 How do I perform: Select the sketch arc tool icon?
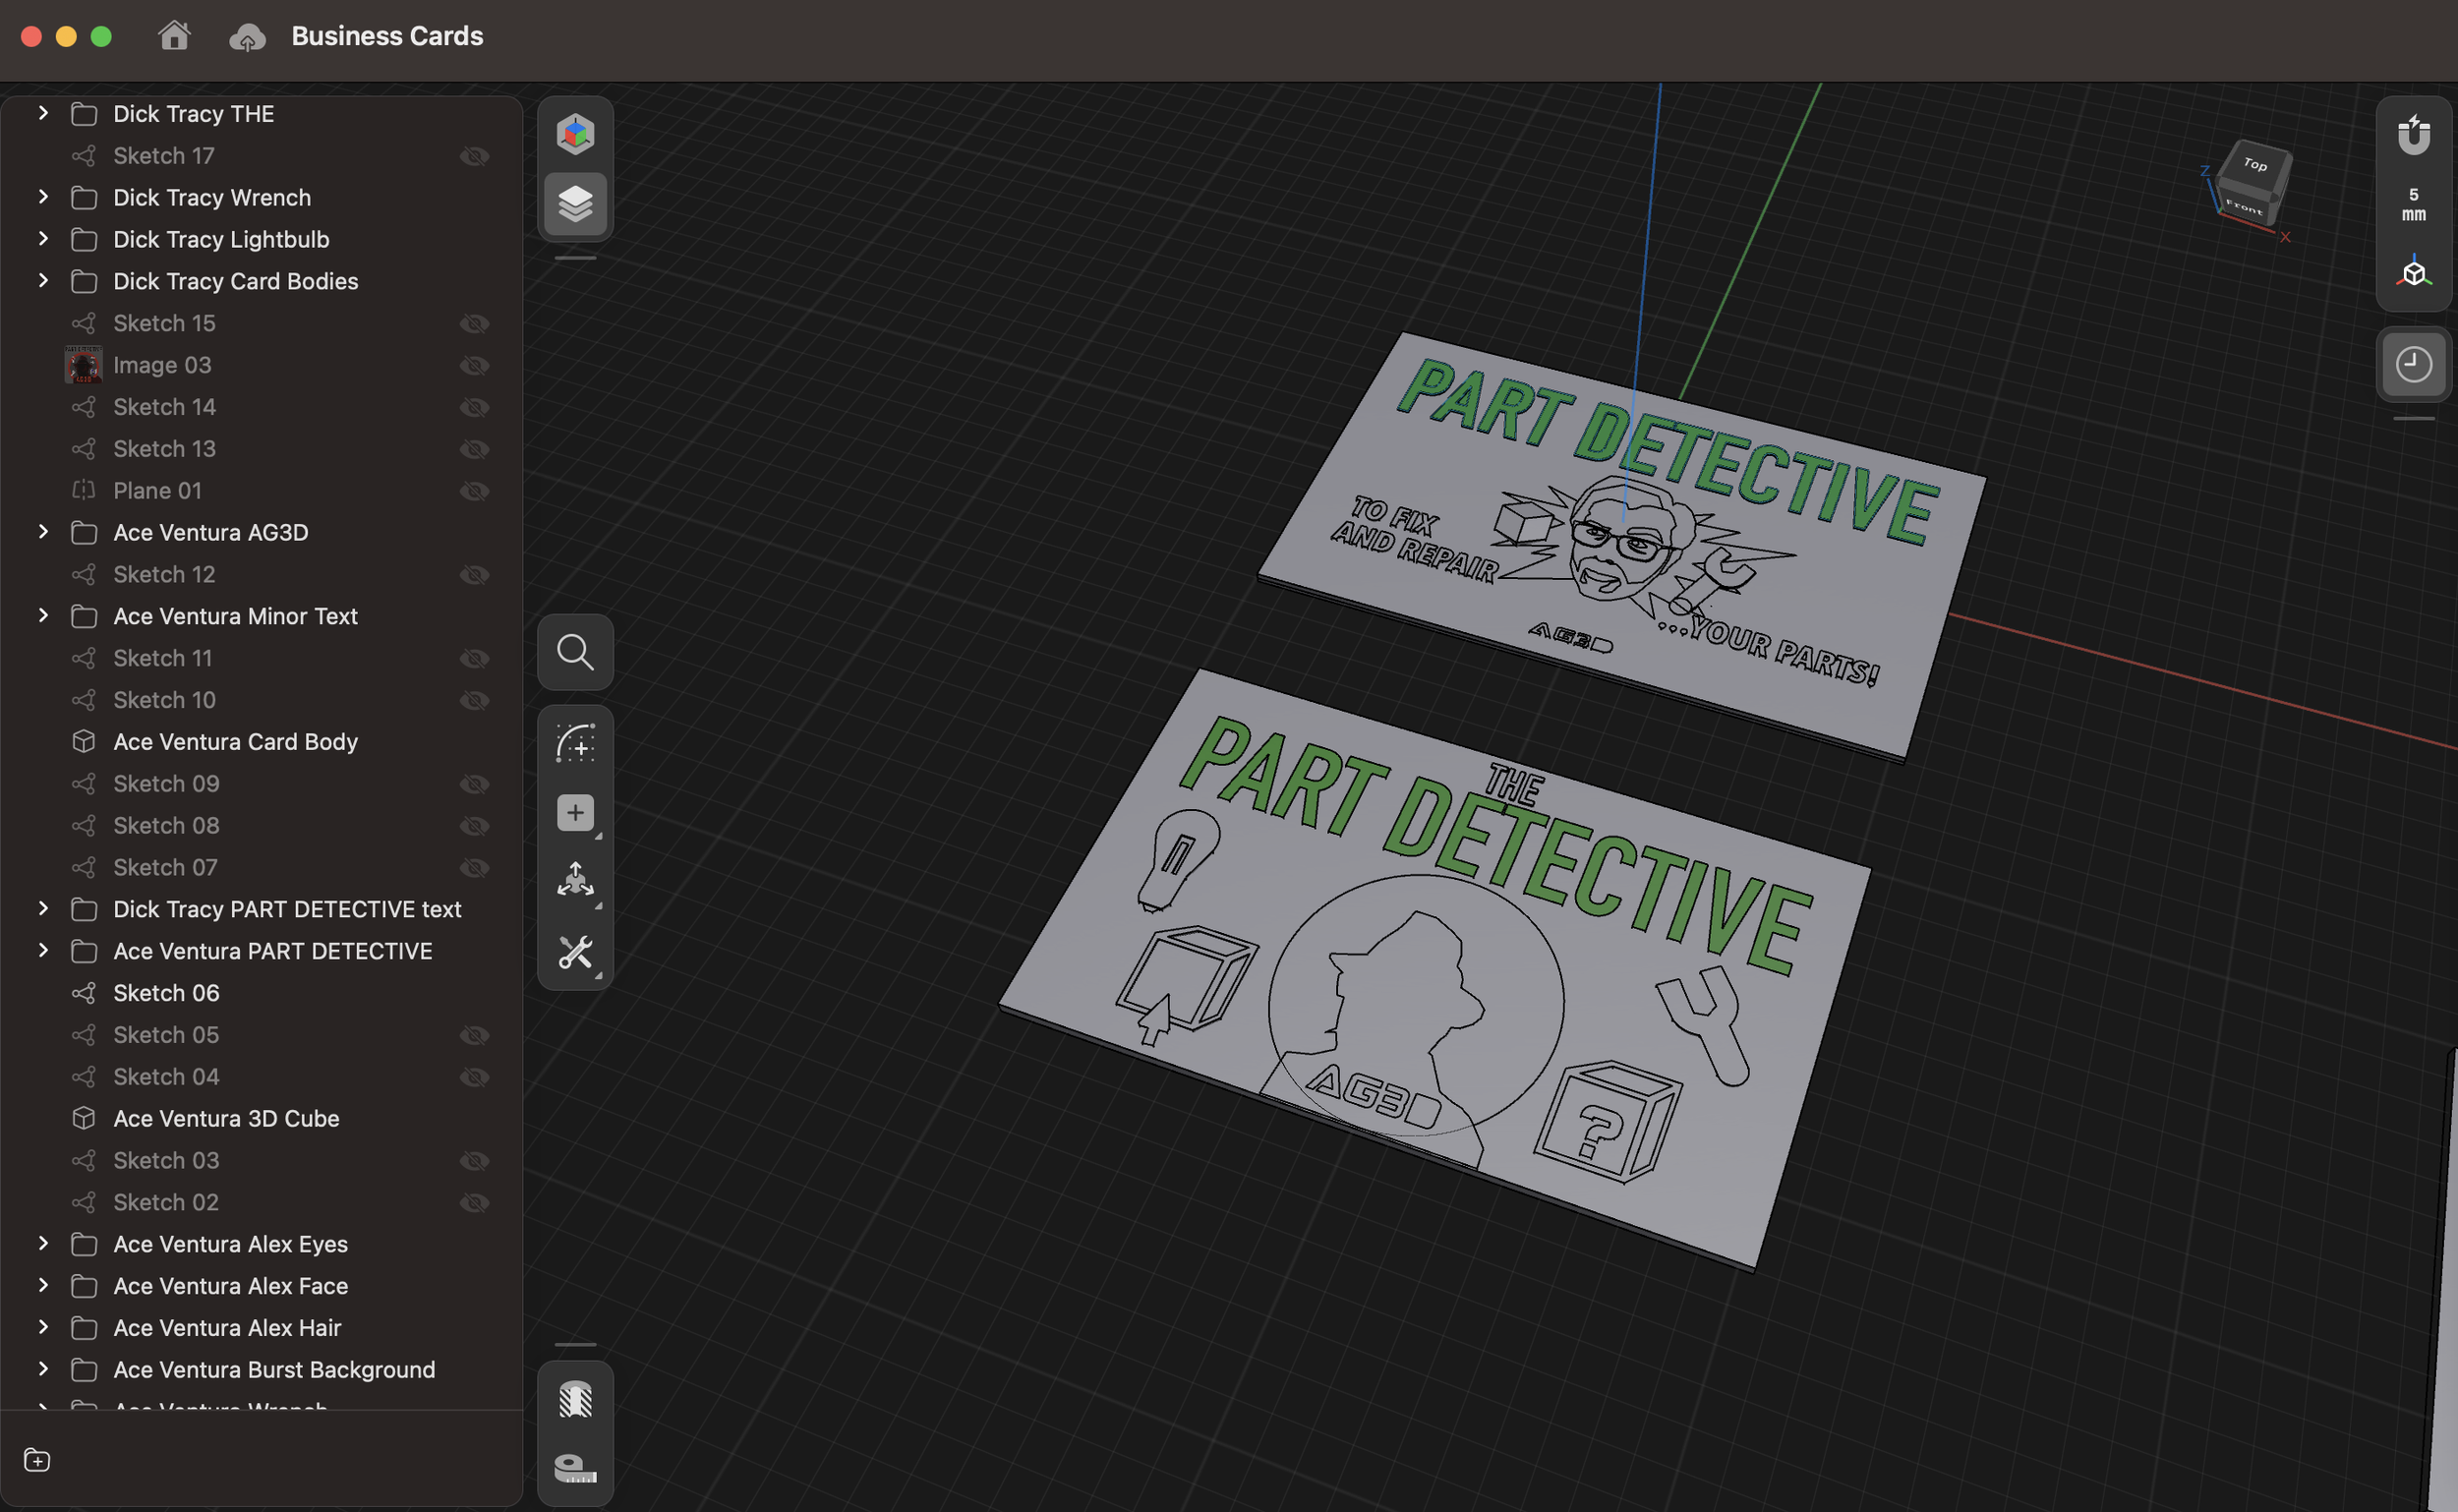pyautogui.click(x=575, y=744)
